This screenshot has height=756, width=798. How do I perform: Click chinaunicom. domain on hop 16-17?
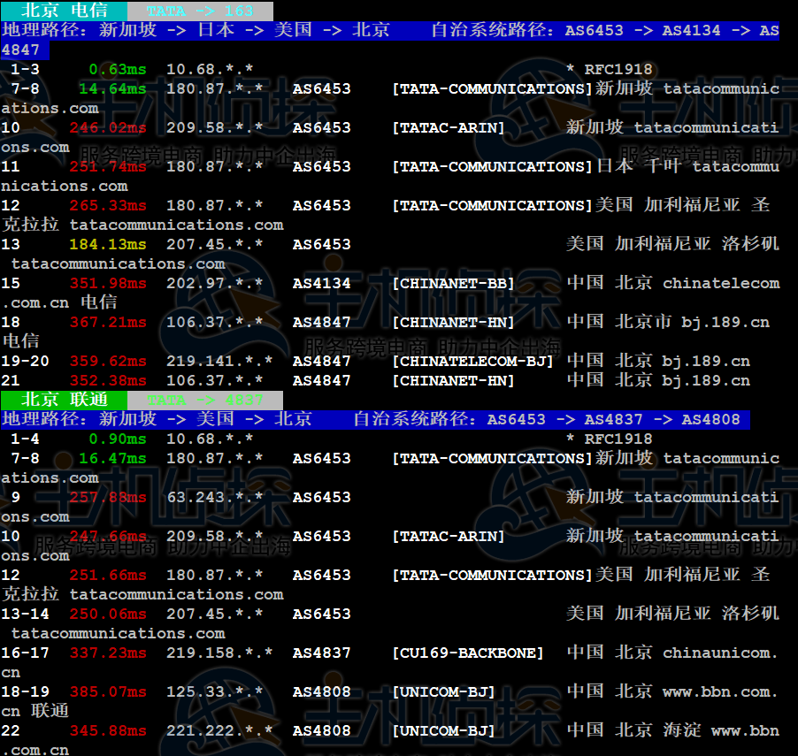pyautogui.click(x=721, y=653)
